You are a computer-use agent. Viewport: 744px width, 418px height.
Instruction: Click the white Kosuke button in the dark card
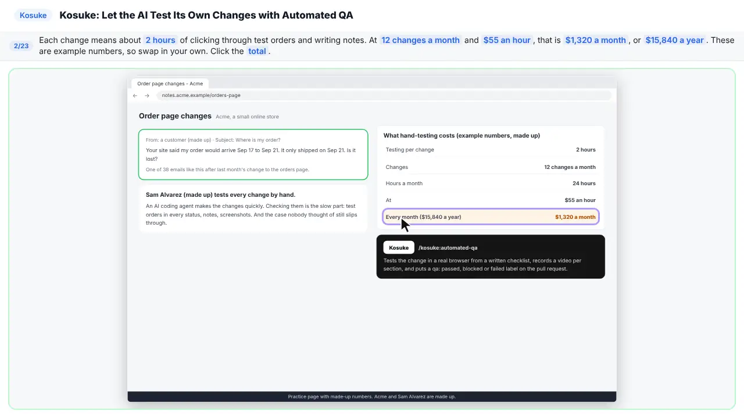(399, 248)
